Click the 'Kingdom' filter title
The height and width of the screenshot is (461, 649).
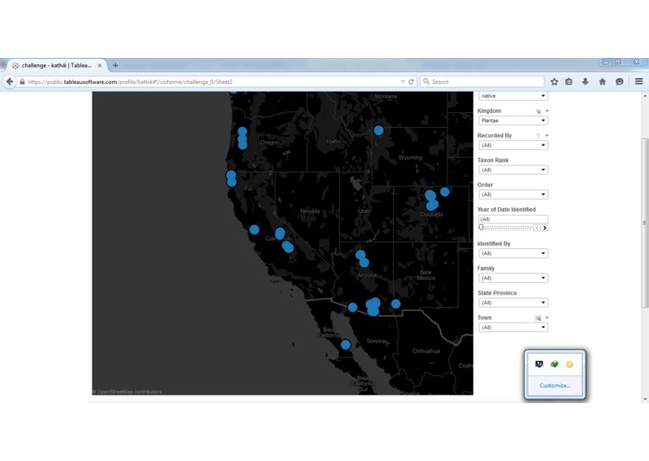489,111
